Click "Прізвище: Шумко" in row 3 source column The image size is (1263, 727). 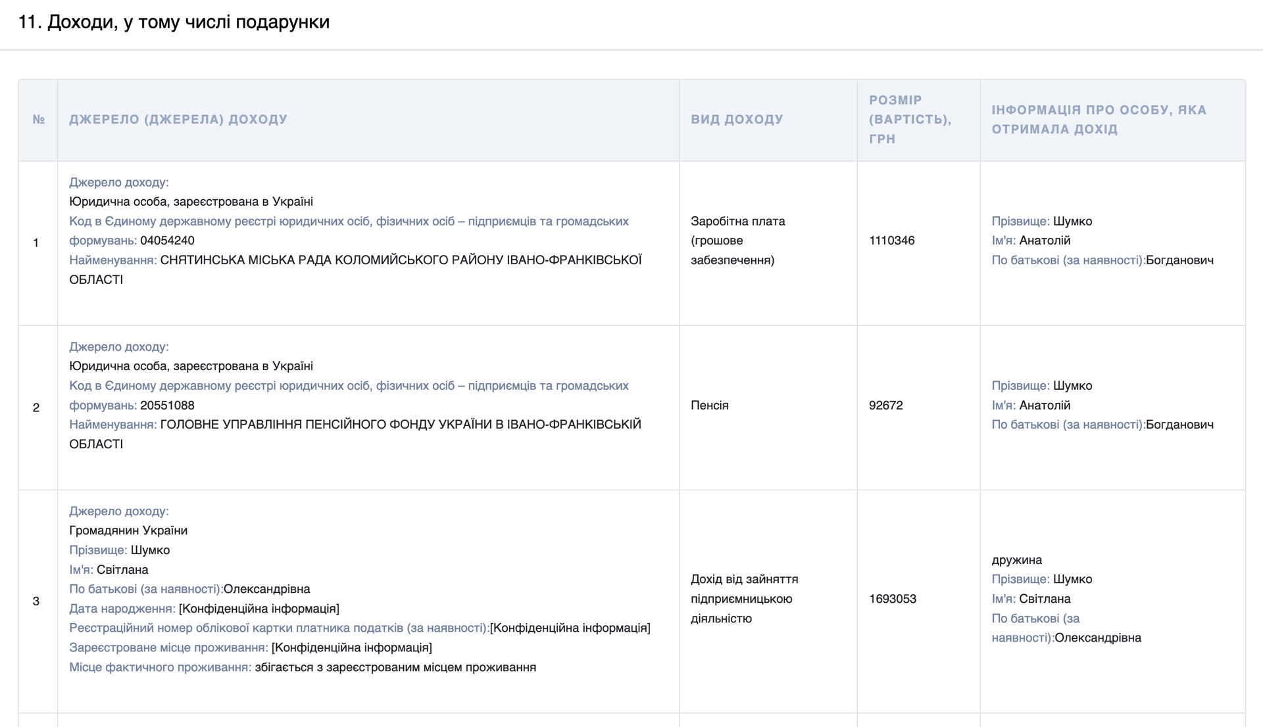(120, 550)
